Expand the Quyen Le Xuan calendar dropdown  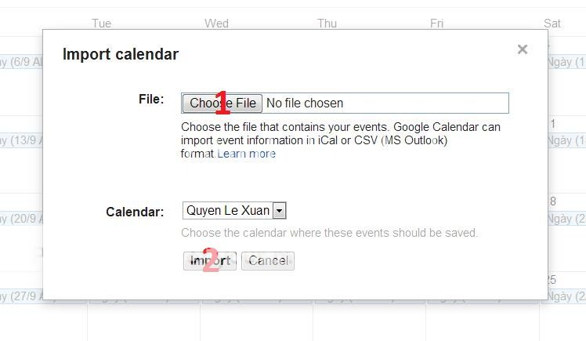pos(280,210)
